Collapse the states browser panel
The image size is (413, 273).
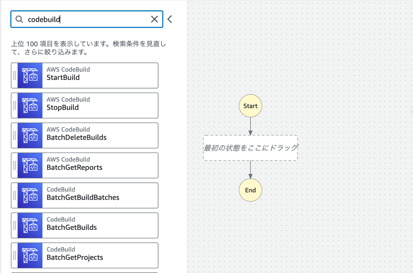[x=170, y=19]
